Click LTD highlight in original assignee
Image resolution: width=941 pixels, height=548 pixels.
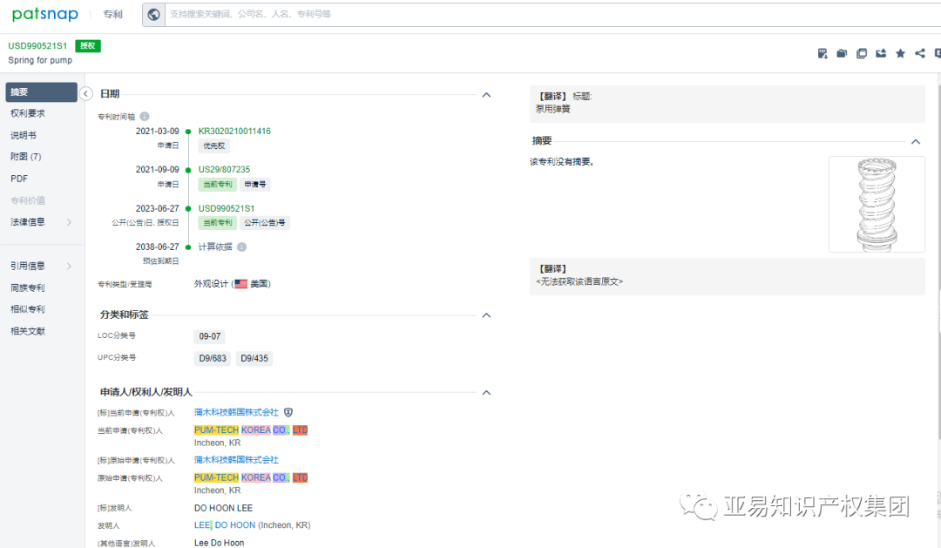300,477
